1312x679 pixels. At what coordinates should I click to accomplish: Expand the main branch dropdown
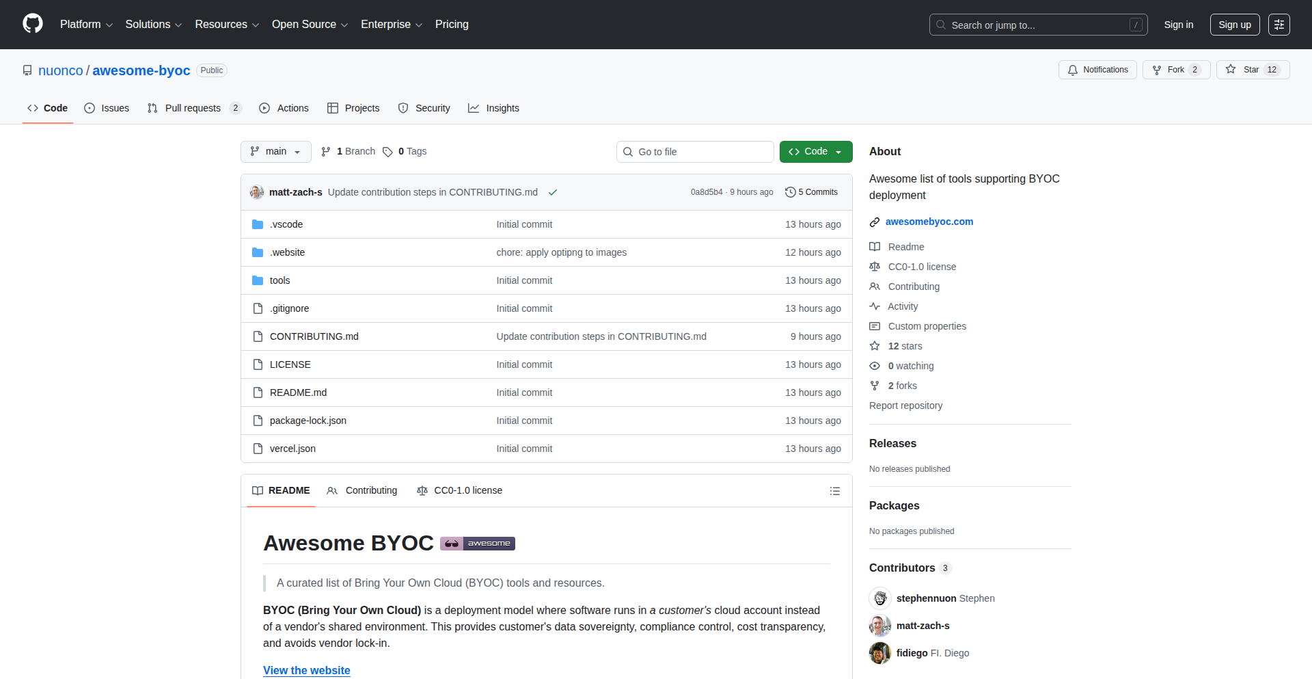[x=275, y=152]
